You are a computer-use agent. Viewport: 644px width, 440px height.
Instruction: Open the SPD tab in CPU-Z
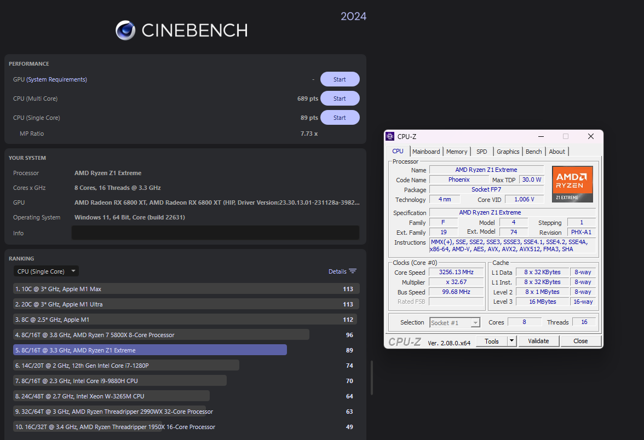(481, 151)
